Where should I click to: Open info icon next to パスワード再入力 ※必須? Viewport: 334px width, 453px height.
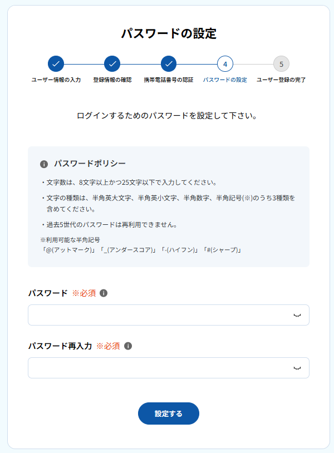click(x=128, y=346)
